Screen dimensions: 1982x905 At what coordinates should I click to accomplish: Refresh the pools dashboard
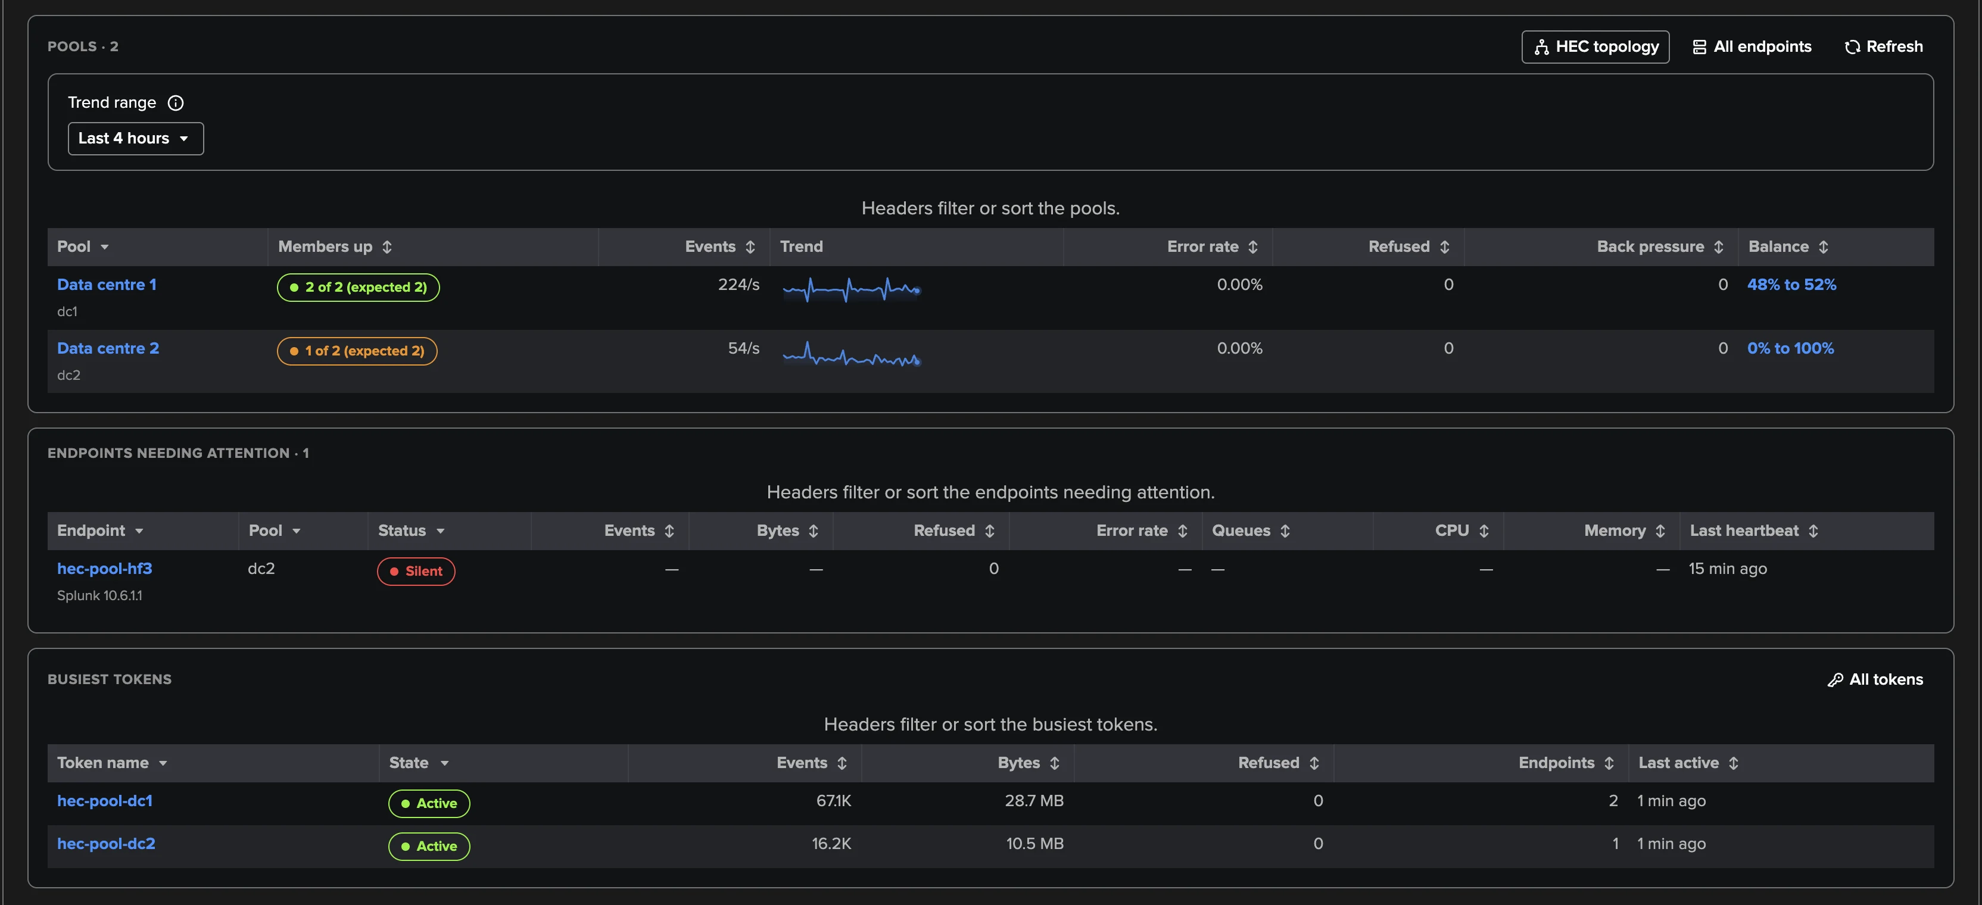(x=1884, y=47)
